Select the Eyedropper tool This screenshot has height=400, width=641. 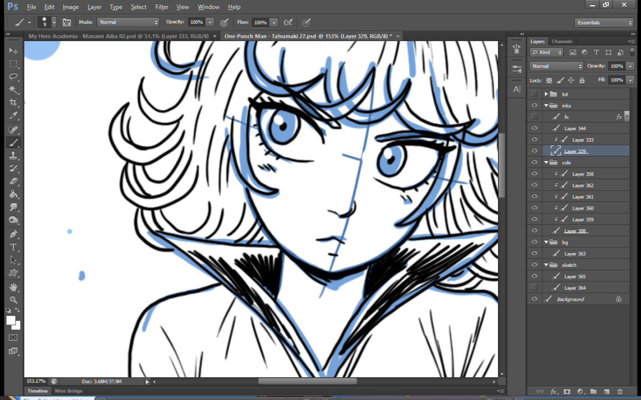[x=13, y=116]
